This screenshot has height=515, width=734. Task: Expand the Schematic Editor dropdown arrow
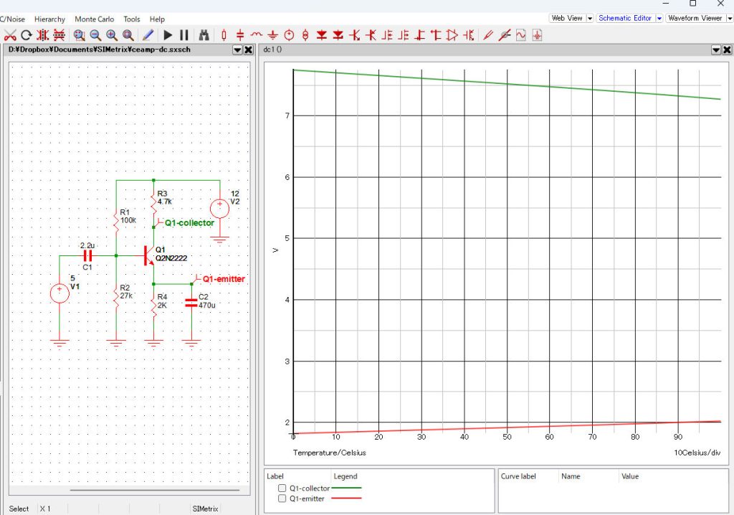[x=659, y=18]
